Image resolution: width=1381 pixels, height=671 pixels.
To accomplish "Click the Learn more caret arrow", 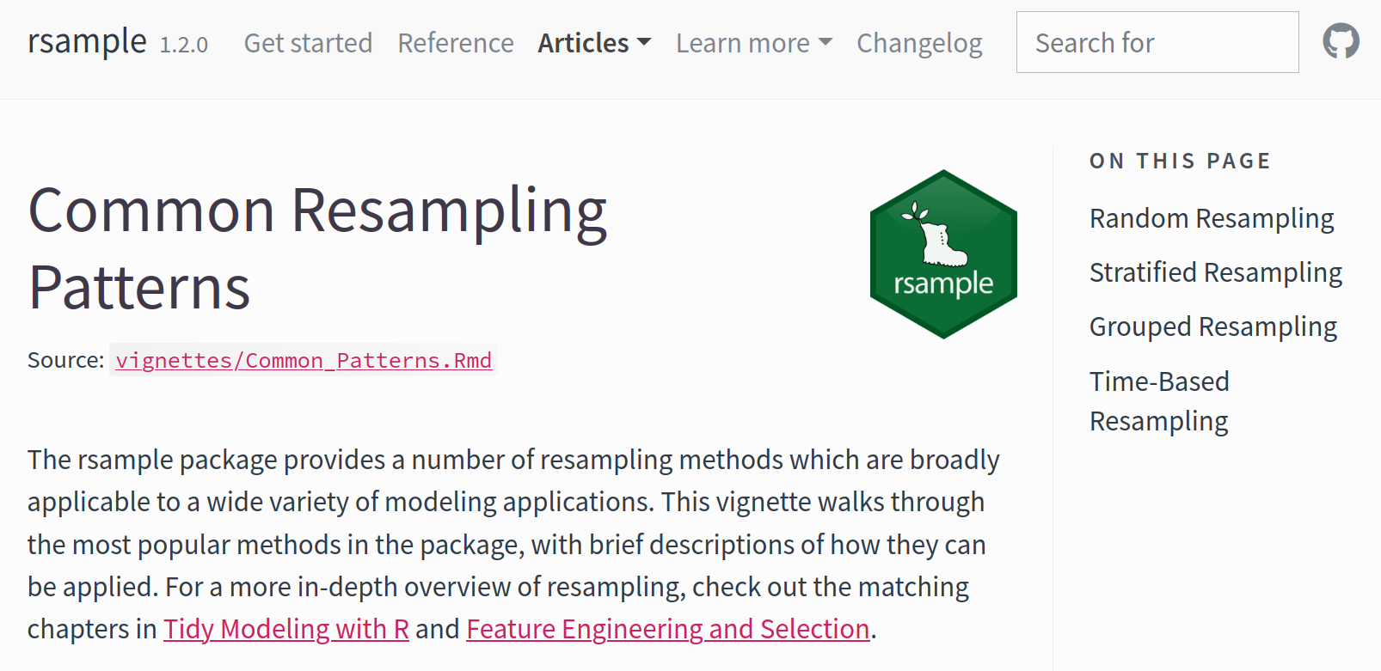I will coord(826,42).
